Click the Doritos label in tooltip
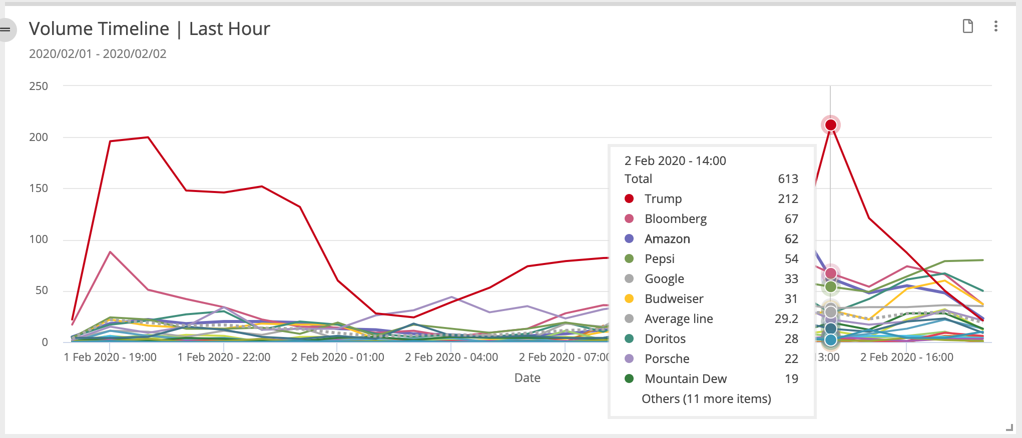 click(665, 338)
